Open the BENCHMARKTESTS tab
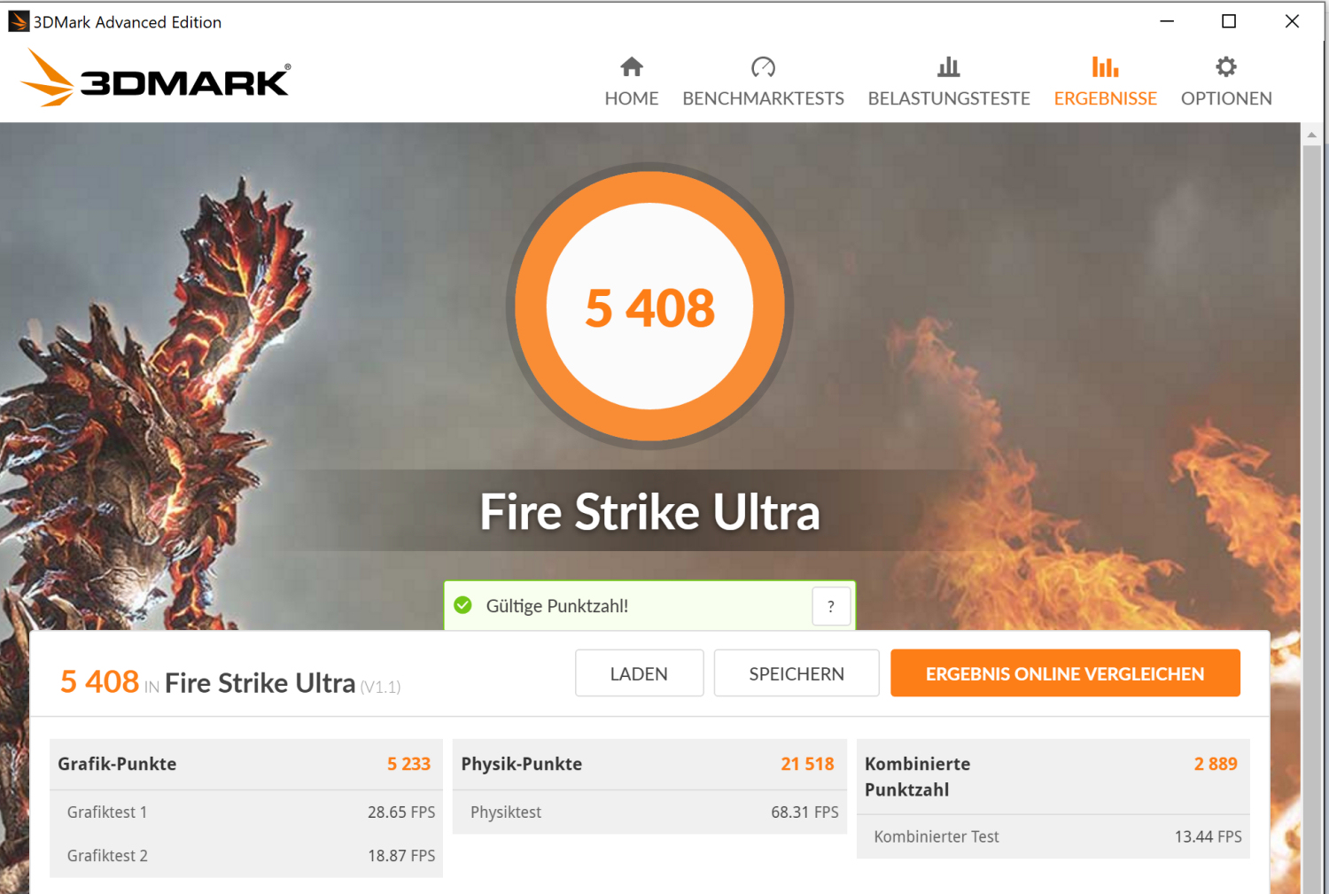 (763, 98)
